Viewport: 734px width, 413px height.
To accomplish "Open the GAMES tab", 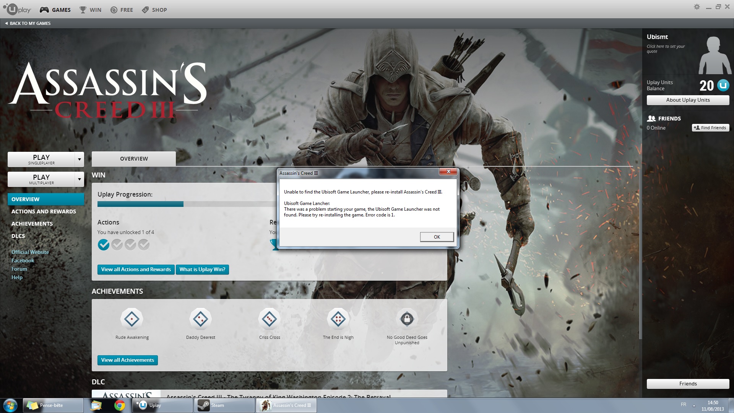I will click(55, 10).
